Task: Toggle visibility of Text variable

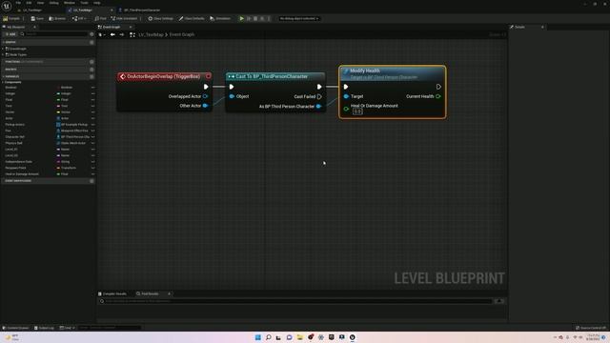Action: (x=93, y=106)
